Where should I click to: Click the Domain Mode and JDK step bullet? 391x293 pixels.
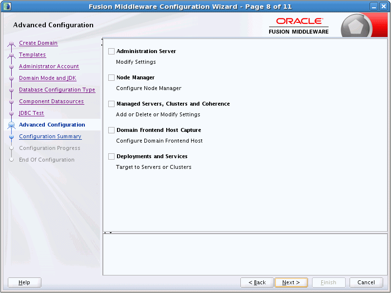(x=12, y=78)
